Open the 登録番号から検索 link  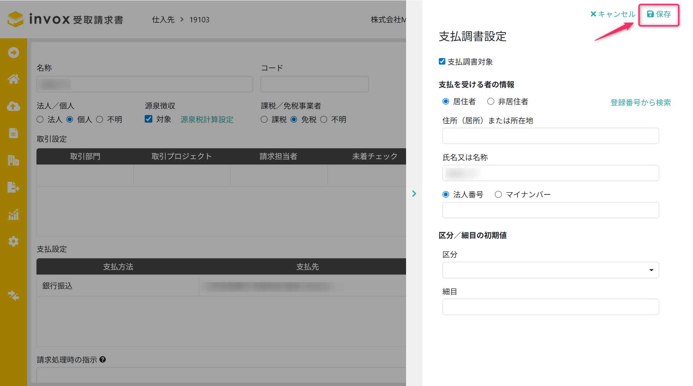640,103
